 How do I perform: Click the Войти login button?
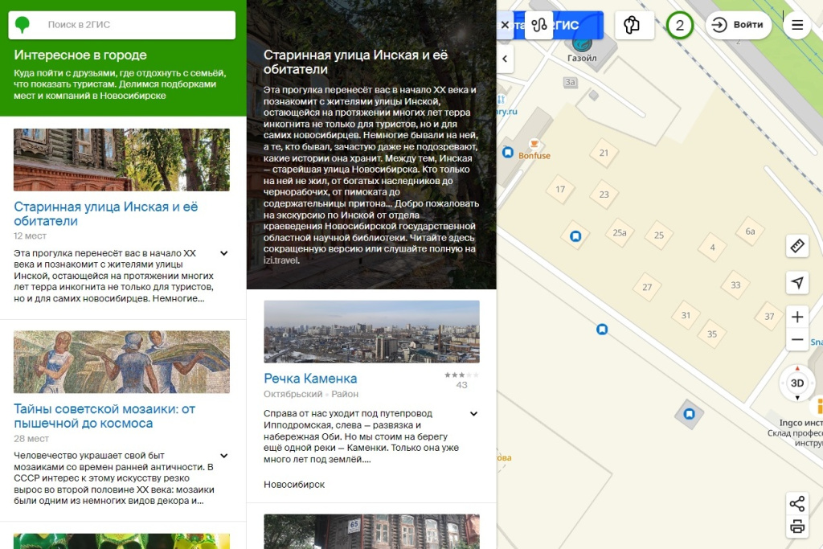(739, 25)
